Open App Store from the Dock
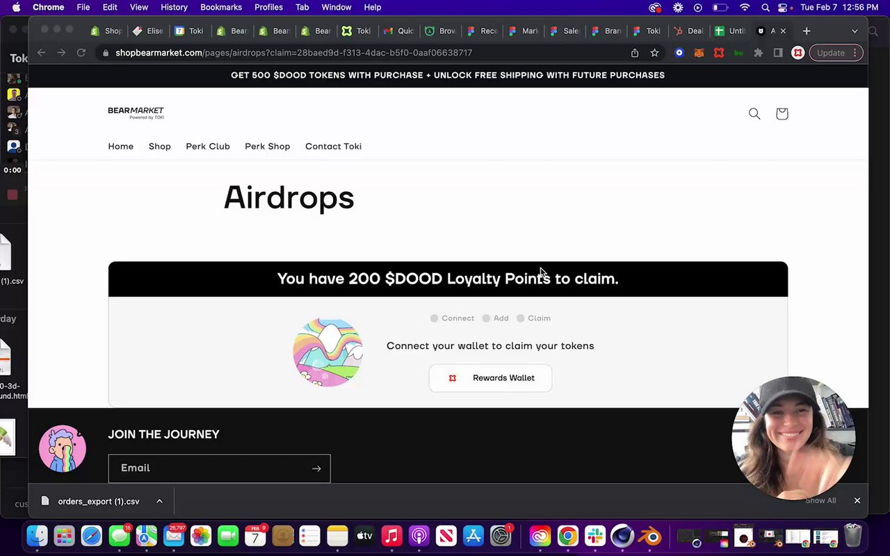 pyautogui.click(x=473, y=536)
